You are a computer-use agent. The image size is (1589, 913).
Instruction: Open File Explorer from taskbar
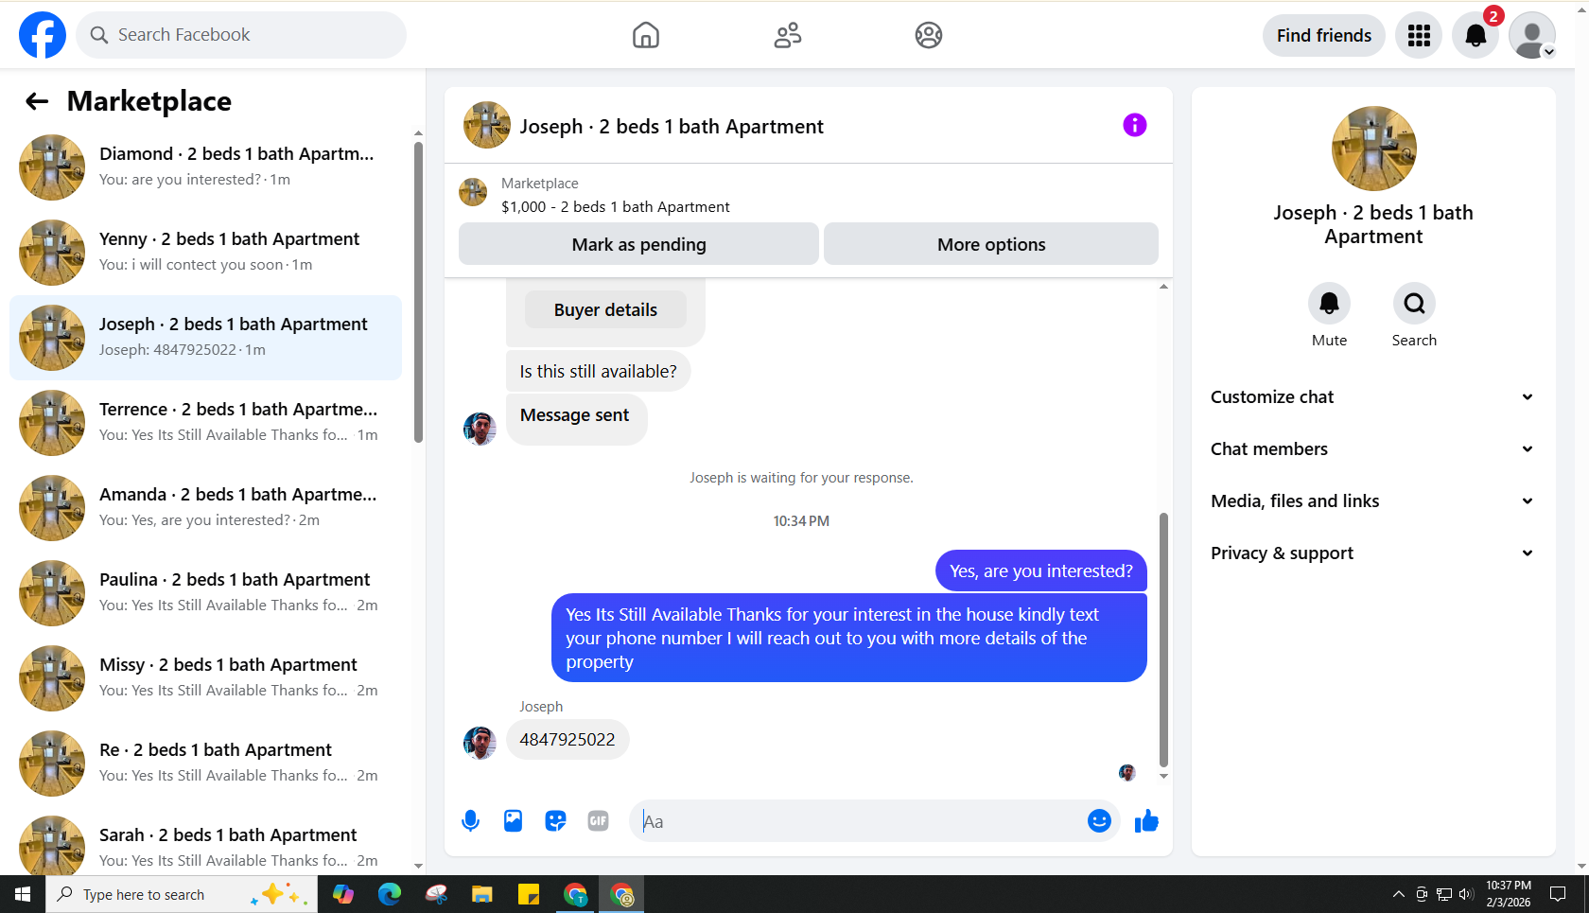pyautogui.click(x=482, y=894)
